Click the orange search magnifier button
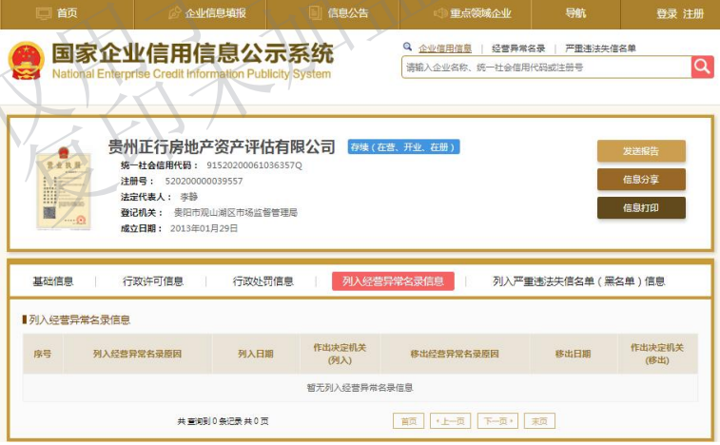Image resolution: width=720 pixels, height=445 pixels. coord(702,68)
